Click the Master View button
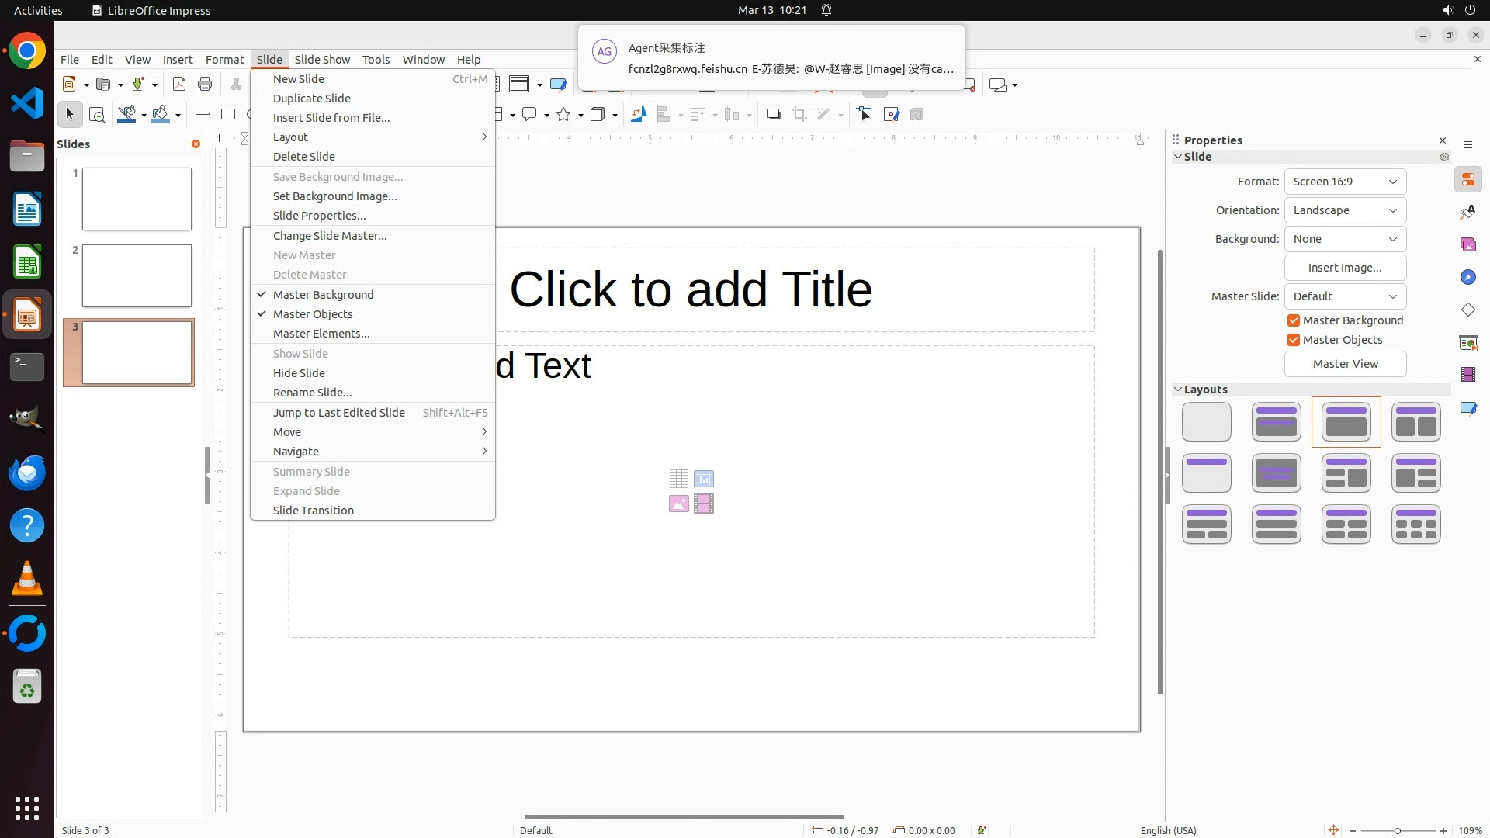The image size is (1490, 838). [1345, 364]
